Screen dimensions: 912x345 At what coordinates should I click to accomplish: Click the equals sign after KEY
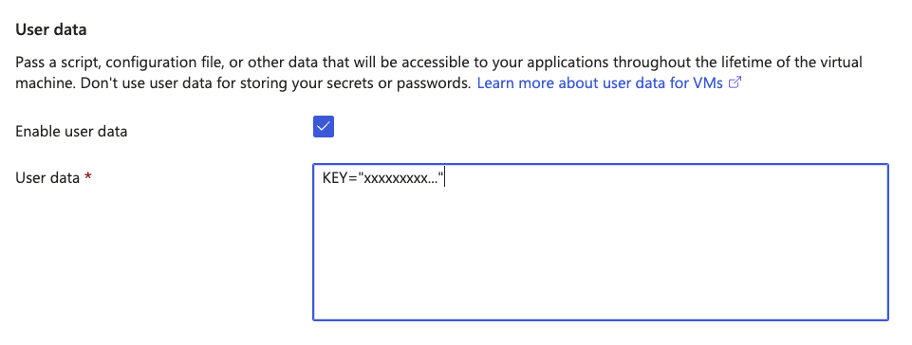(x=352, y=178)
